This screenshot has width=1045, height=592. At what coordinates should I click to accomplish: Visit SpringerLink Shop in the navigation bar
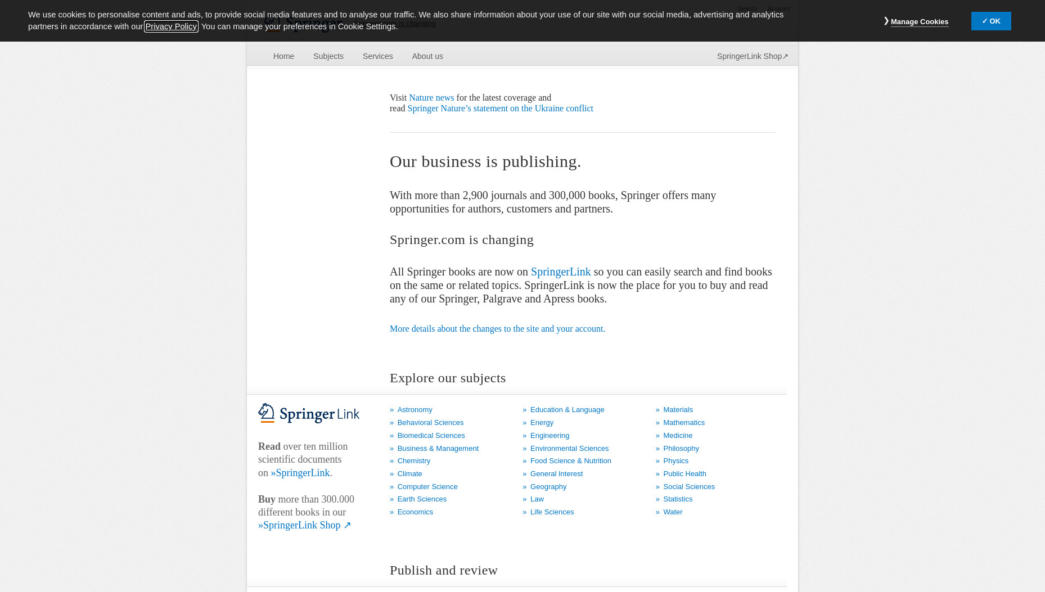[x=753, y=56]
